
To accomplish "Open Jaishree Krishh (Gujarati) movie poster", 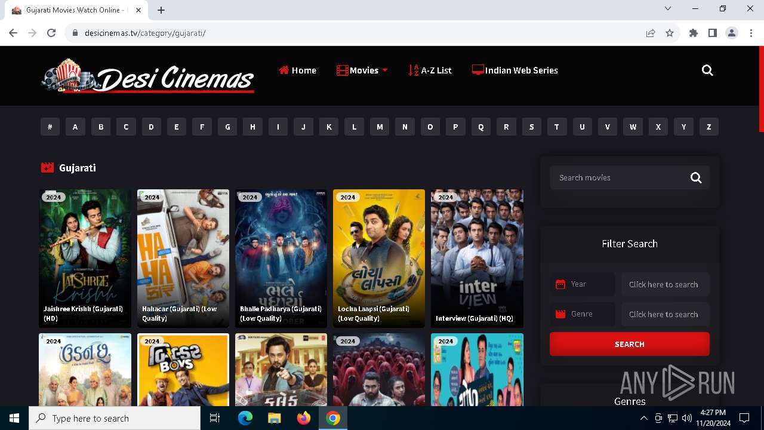I will (85, 259).
